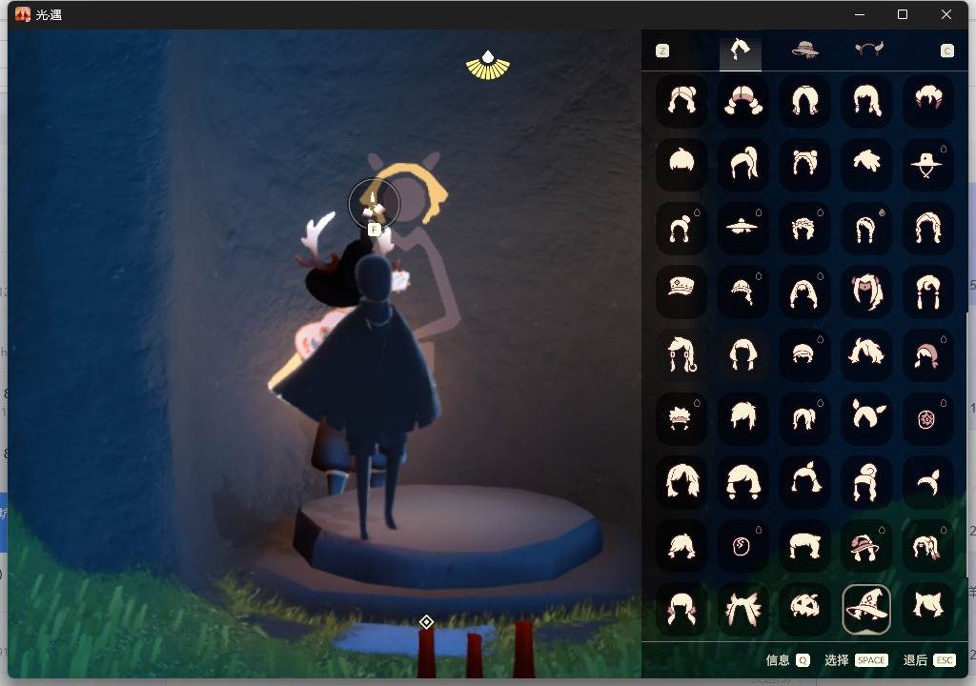Open the horns headpiece category tab
Viewport: 976px width, 686px height.
pyautogui.click(x=869, y=49)
